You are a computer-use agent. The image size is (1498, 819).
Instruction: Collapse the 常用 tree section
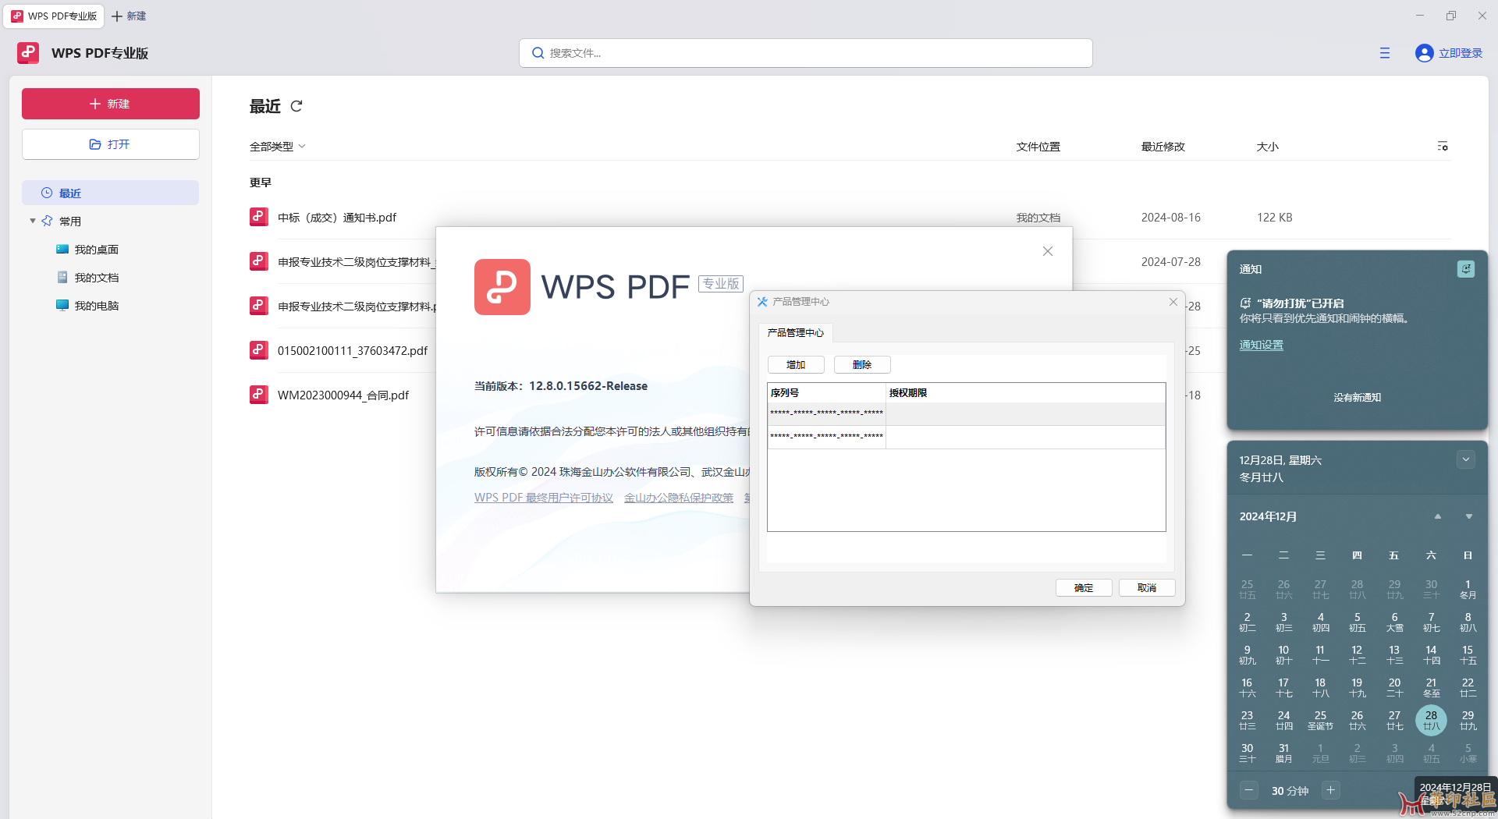33,222
